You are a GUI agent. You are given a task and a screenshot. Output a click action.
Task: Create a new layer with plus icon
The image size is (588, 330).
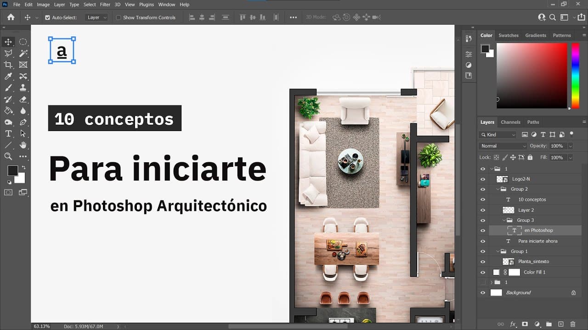tap(560, 324)
